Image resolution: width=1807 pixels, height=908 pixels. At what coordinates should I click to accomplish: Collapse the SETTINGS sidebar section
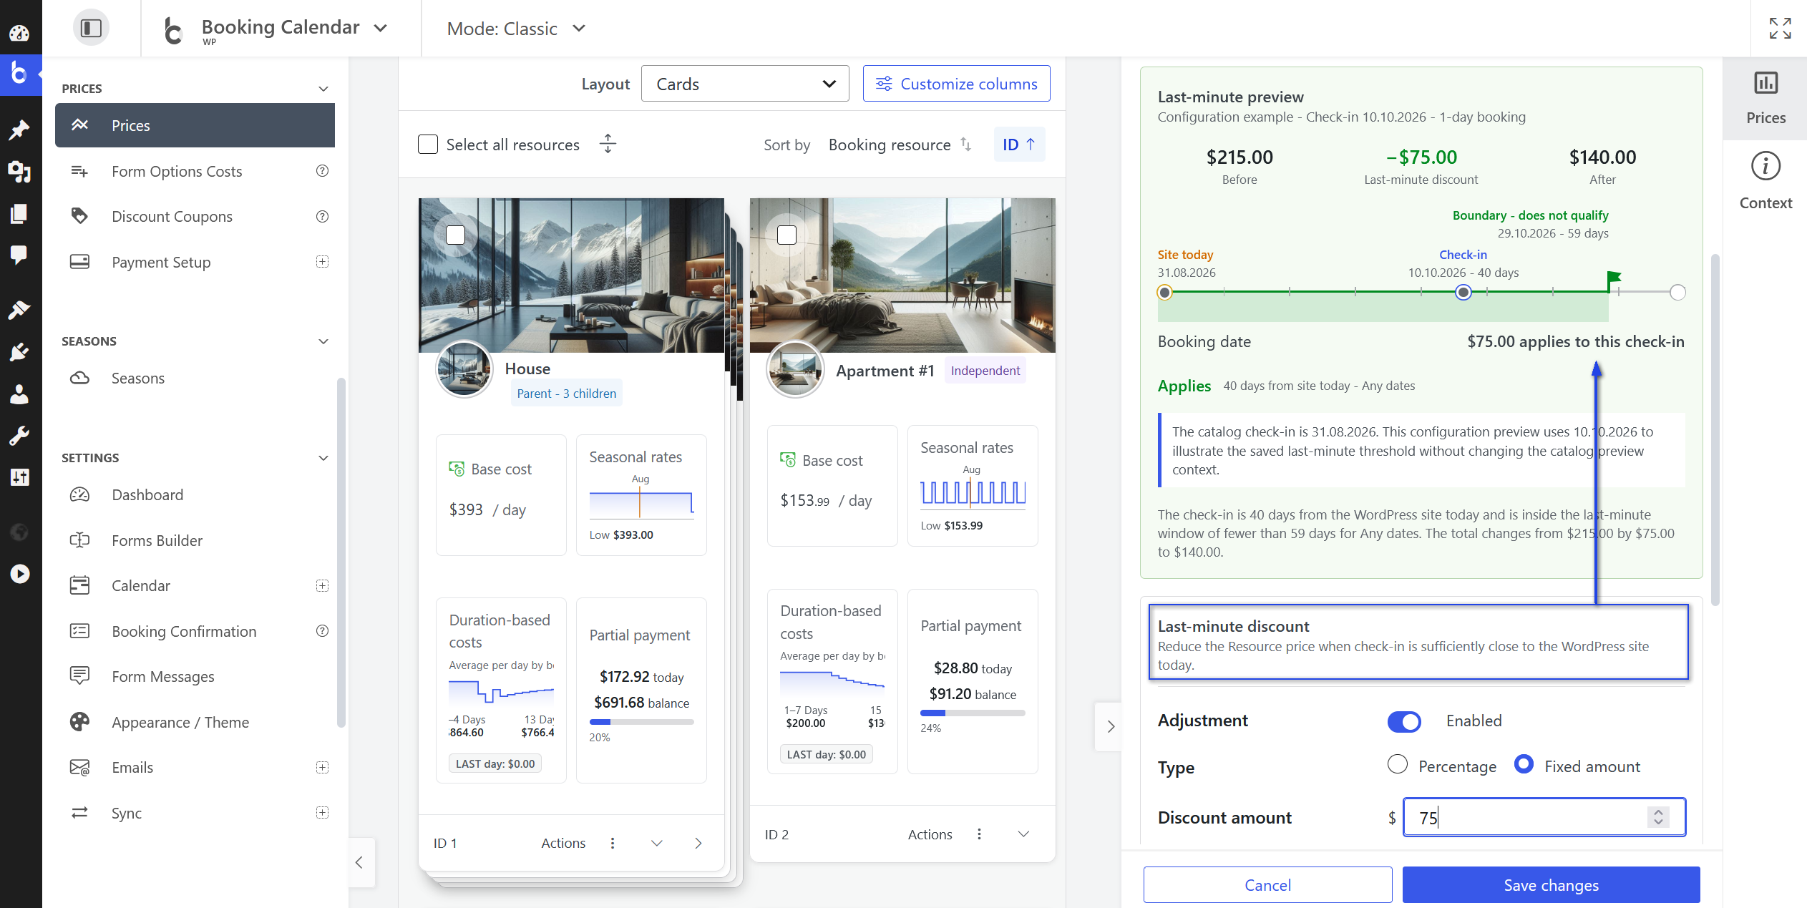pyautogui.click(x=323, y=458)
